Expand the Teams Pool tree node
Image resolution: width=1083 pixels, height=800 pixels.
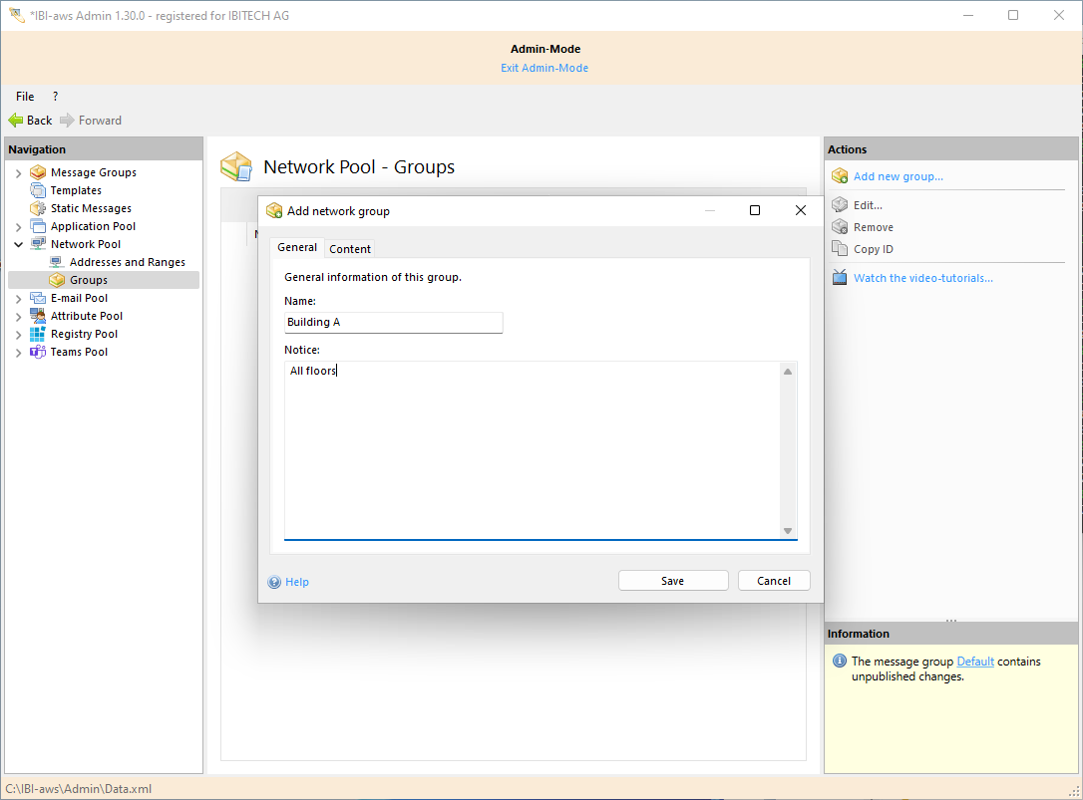(x=18, y=353)
